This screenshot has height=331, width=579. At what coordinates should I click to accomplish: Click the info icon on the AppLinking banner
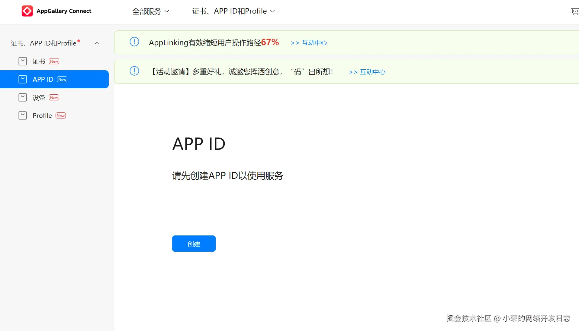[134, 42]
